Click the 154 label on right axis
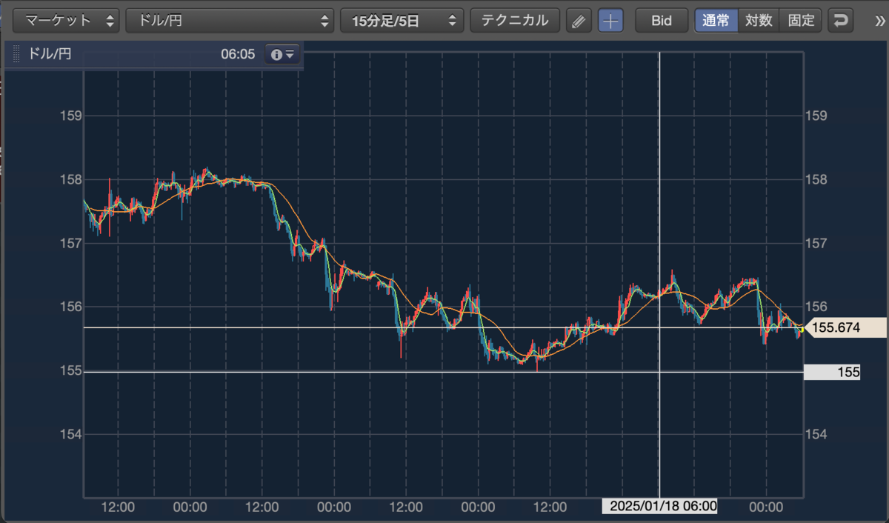 [816, 434]
